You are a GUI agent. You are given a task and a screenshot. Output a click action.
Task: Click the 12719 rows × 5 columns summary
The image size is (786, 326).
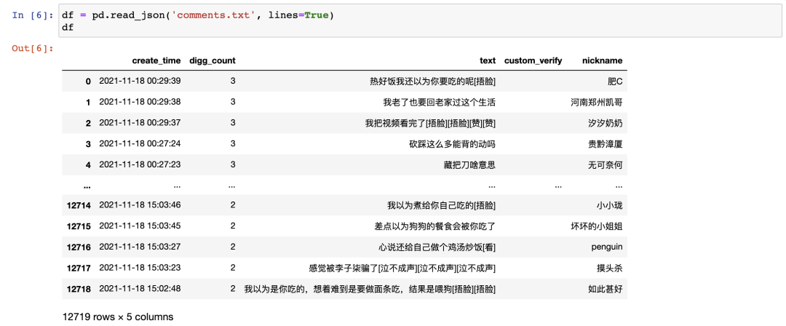118,317
